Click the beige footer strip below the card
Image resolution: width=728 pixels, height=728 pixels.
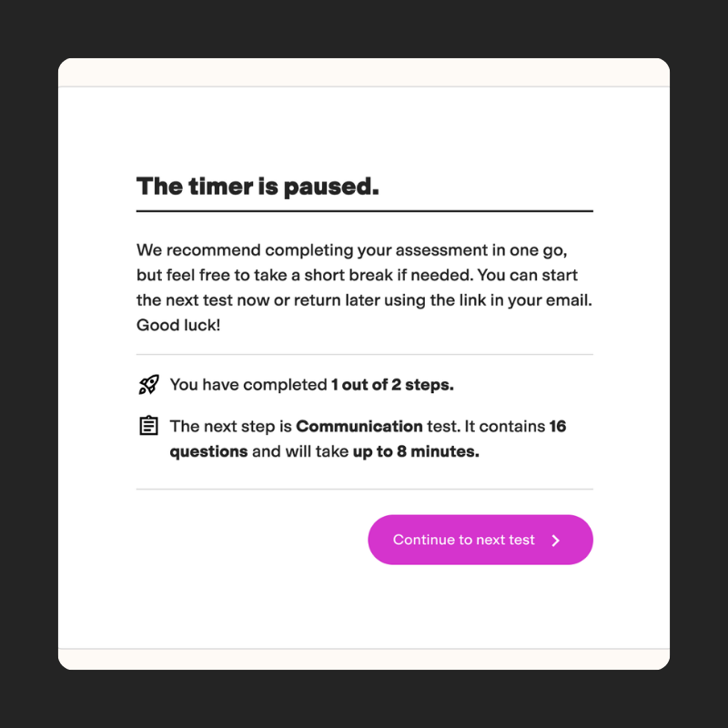click(364, 659)
